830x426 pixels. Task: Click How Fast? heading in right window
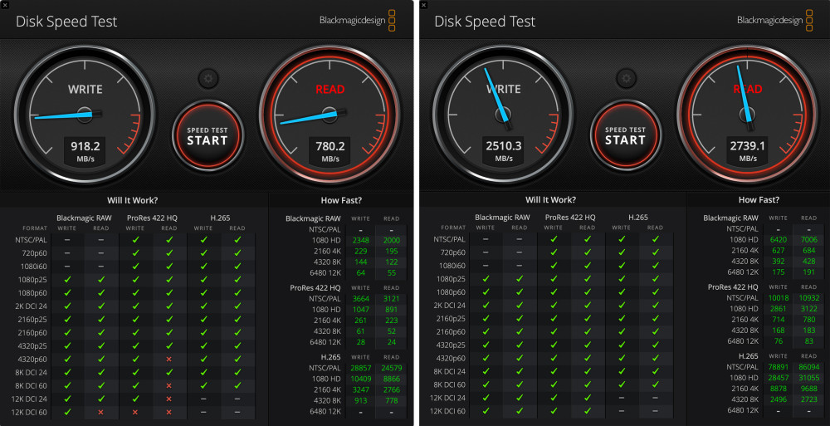pos(759,200)
